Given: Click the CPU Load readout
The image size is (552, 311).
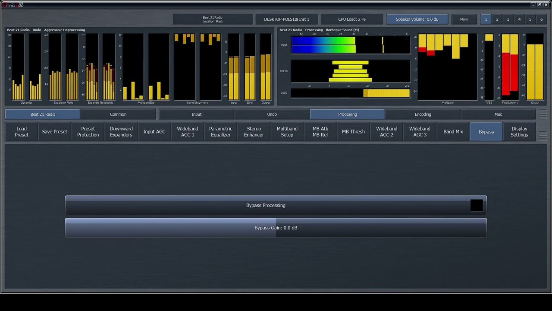Looking at the screenshot, I should tap(352, 19).
